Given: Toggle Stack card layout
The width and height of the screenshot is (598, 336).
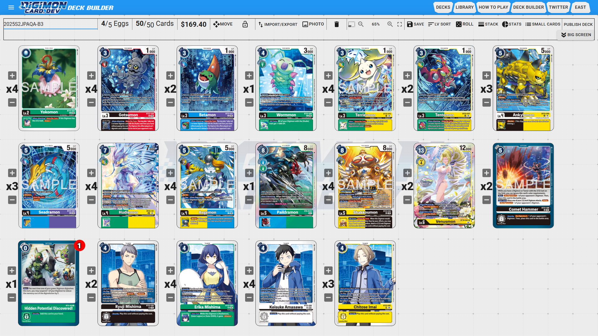Looking at the screenshot, I should 488,24.
